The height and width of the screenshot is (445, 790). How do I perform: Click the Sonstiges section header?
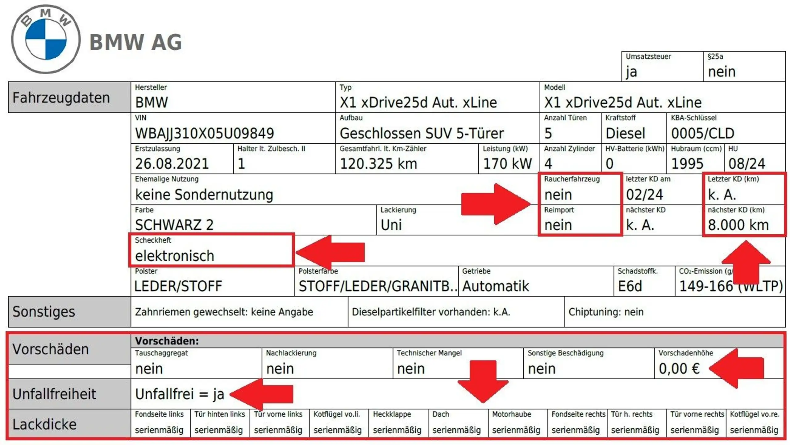69,311
